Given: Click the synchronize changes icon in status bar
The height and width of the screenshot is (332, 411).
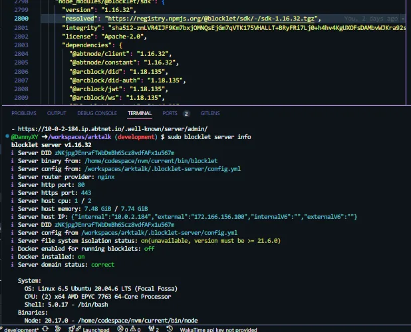Looking at the screenshot, I should coord(45,329).
